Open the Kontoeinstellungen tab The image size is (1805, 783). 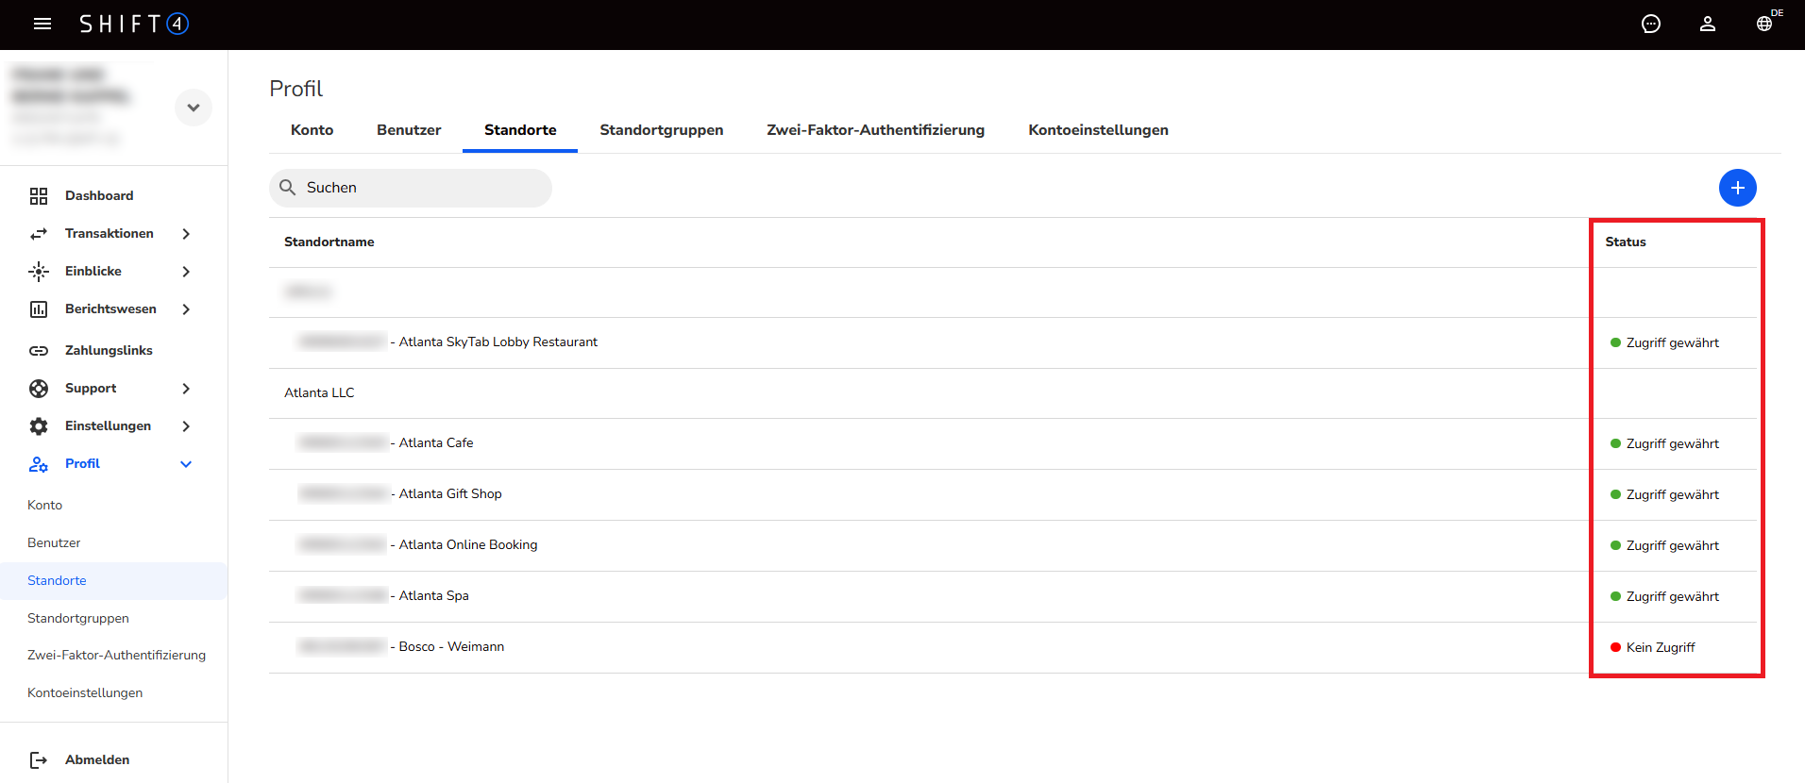1099,130
